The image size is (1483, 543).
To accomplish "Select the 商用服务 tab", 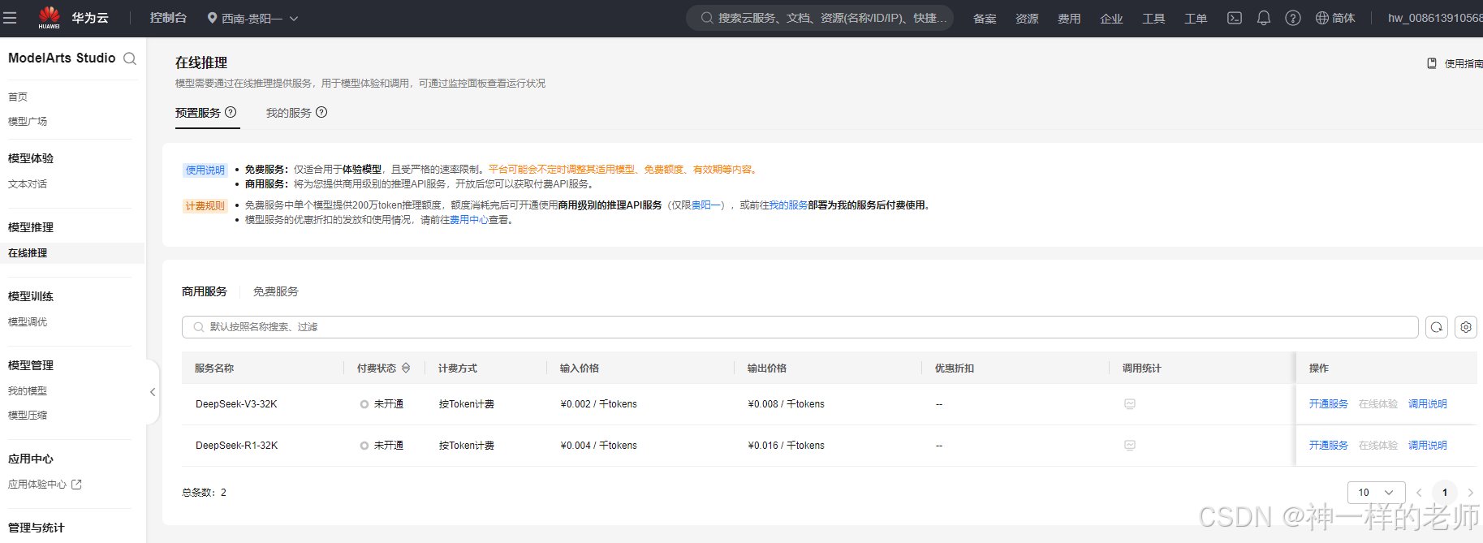I will (205, 291).
